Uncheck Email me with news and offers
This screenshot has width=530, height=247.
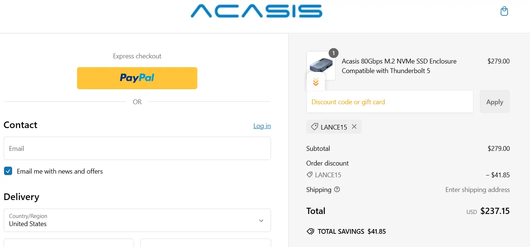tap(8, 171)
